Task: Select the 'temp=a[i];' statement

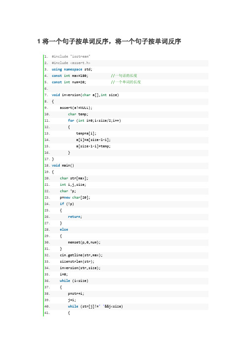Action: pyautogui.click(x=86, y=133)
